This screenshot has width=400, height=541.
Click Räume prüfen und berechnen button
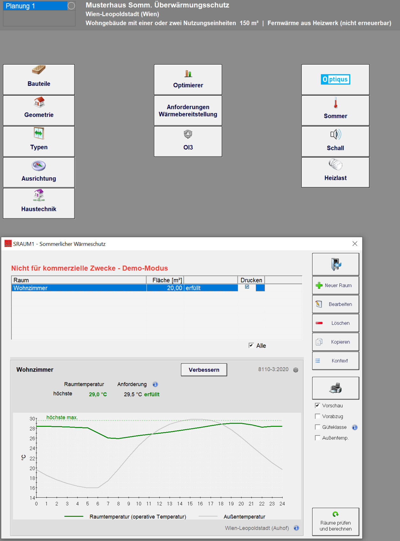pos(335,522)
